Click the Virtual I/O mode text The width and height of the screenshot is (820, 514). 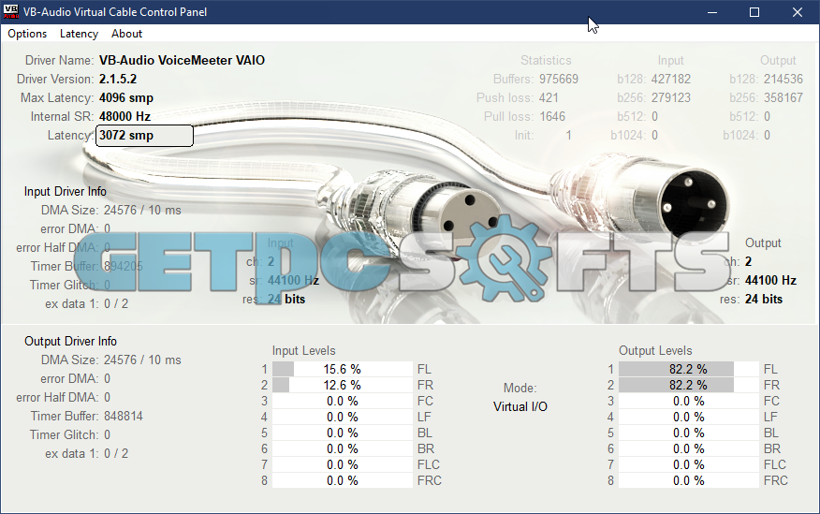coord(520,407)
